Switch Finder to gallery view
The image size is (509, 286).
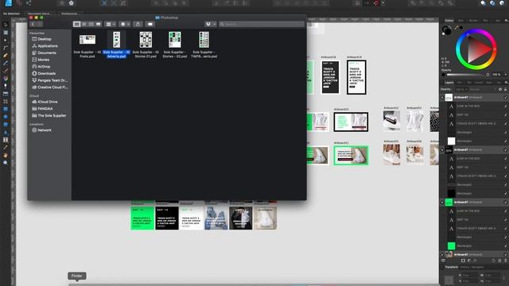[x=99, y=24]
